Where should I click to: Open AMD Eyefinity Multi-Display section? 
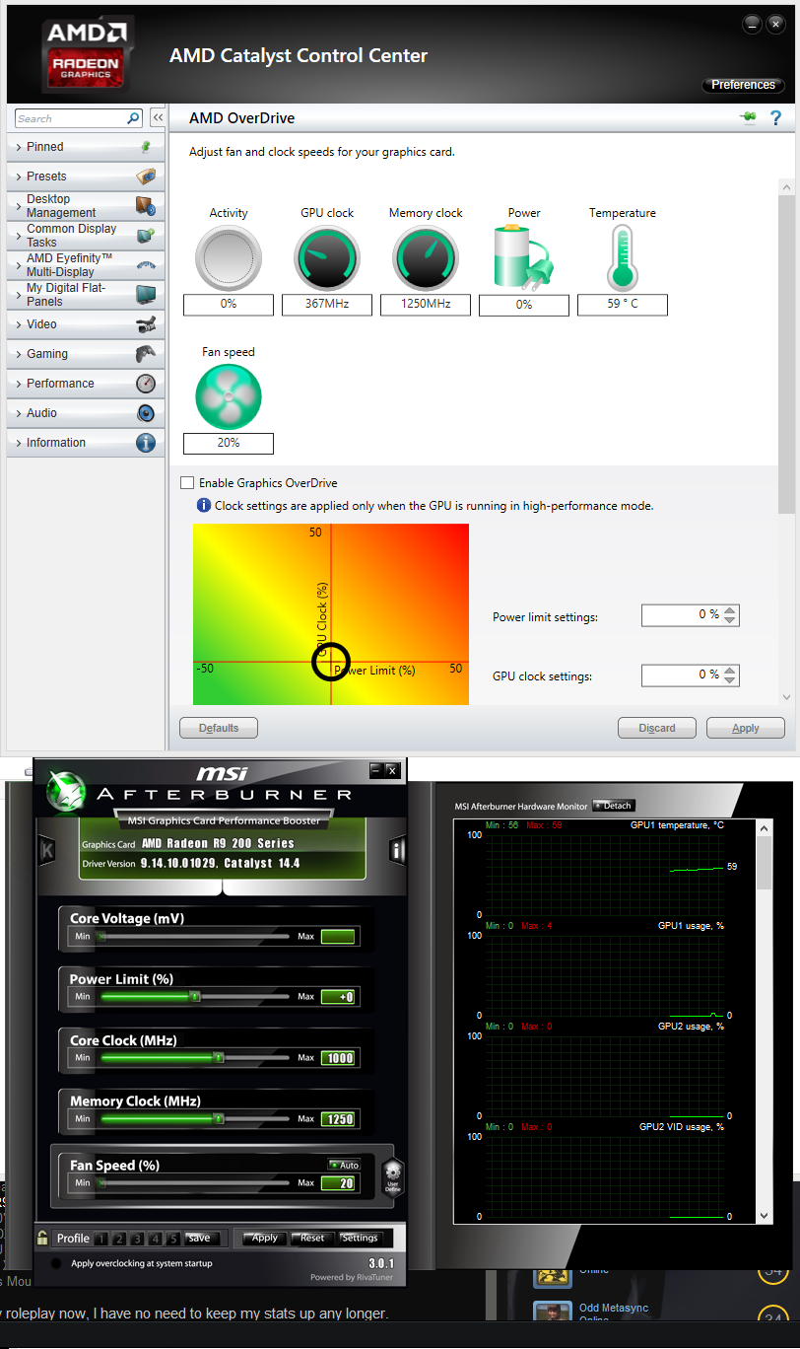tap(86, 265)
